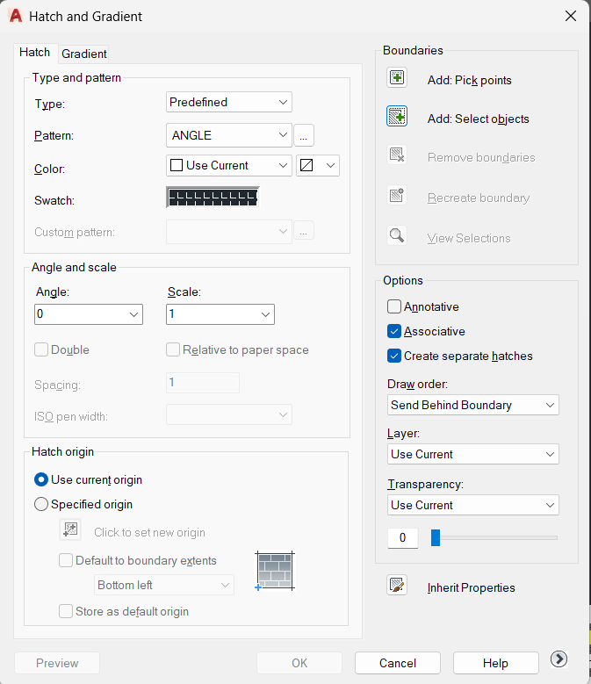The height and width of the screenshot is (684, 591).
Task: Click the View Selections magnifier icon
Action: click(x=396, y=235)
